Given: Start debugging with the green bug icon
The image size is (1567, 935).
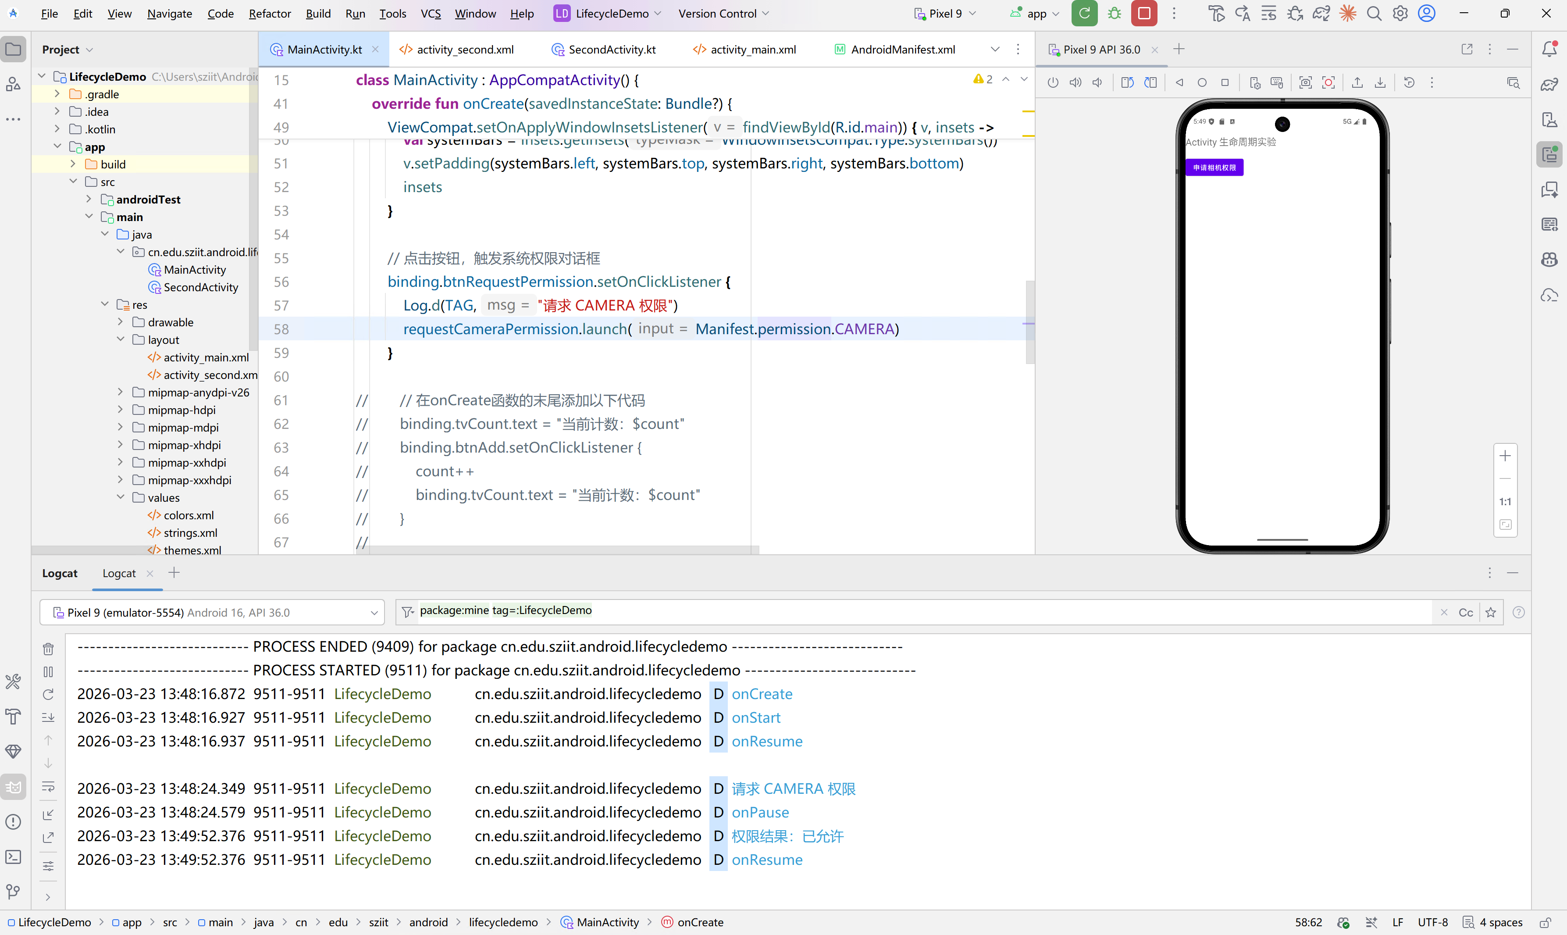Looking at the screenshot, I should coord(1114,13).
